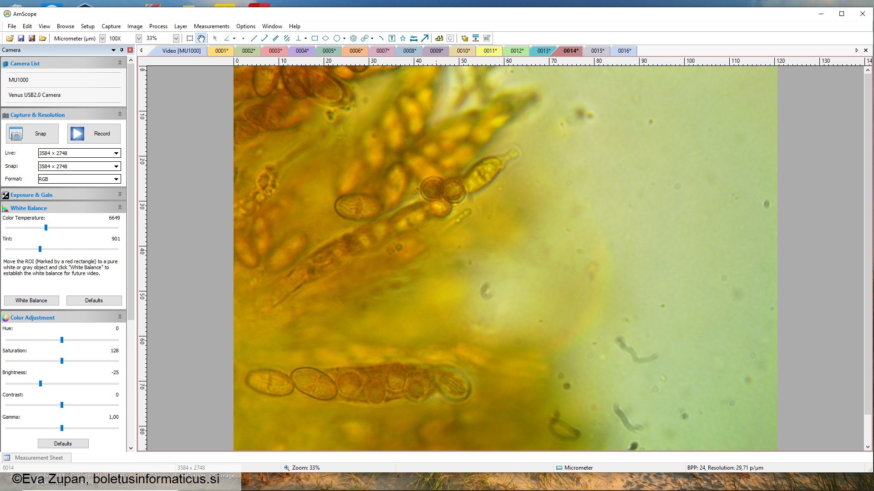874x491 pixels.
Task: Close the Camera side panel
Action: (x=130, y=50)
